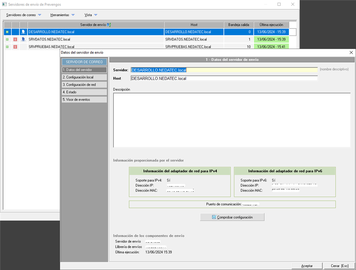Screen dimensions: 356x270
Task: Go to the Estado section
Action: [x=84, y=92]
